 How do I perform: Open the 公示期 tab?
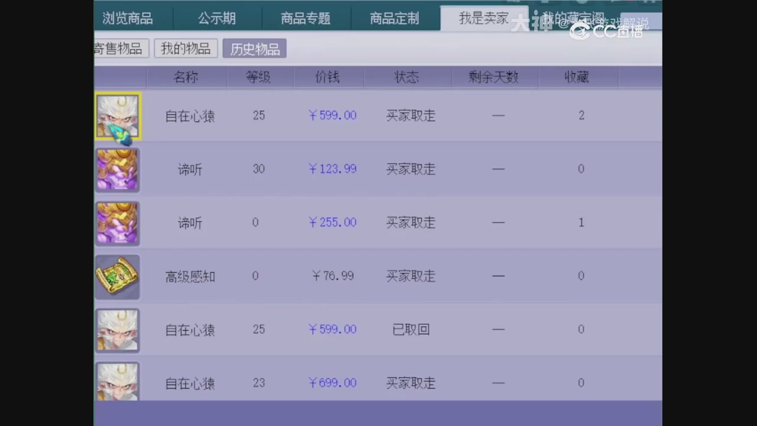[216, 18]
